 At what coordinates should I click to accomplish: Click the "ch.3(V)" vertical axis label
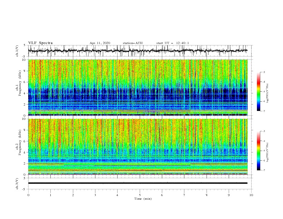pos(17,184)
